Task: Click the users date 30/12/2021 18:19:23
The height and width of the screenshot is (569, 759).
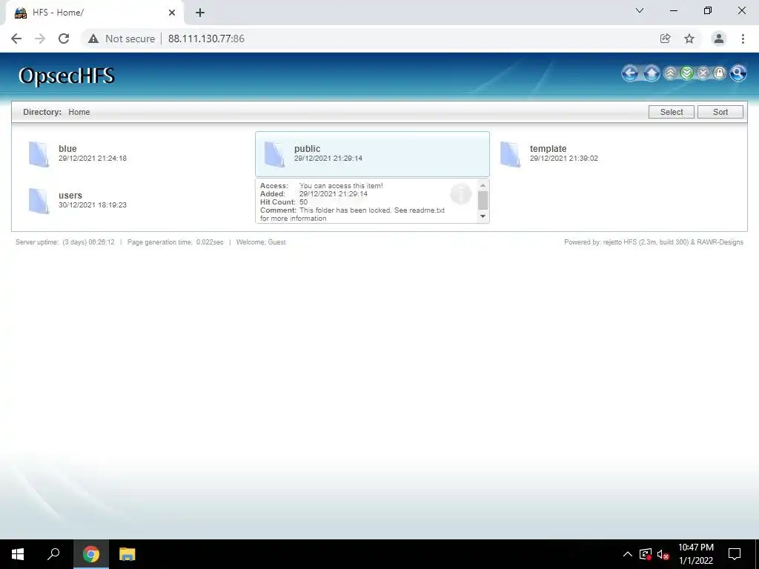Action: [93, 205]
